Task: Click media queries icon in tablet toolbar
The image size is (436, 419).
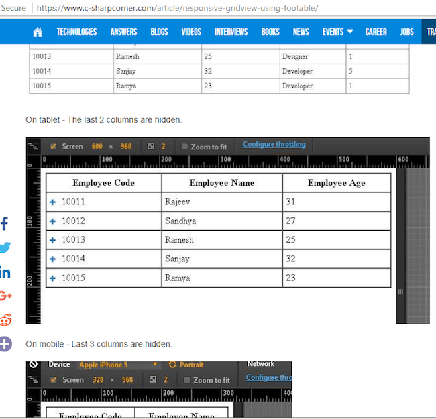Action: 34,146
